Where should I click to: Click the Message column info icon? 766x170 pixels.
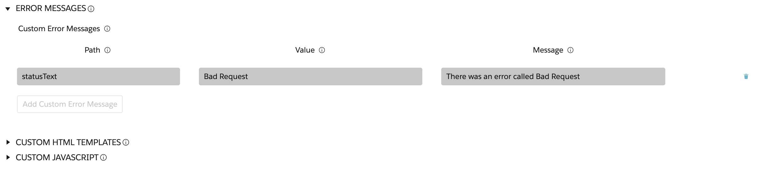571,50
